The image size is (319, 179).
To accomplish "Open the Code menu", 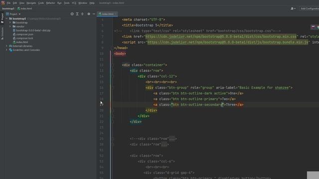I will (x=41, y=3).
